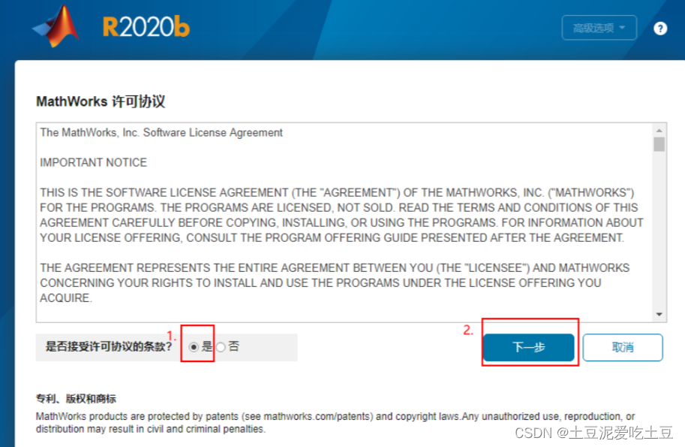This screenshot has width=685, height=447.
Task: Select the 否 radio button
Action: (221, 347)
